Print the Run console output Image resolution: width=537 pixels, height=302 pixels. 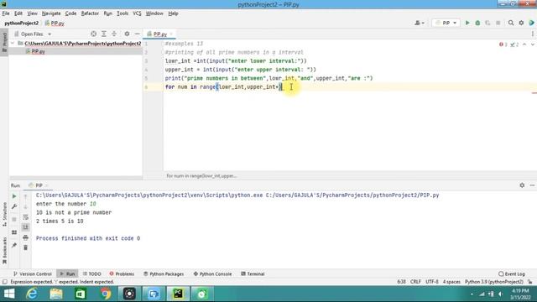tap(26, 237)
